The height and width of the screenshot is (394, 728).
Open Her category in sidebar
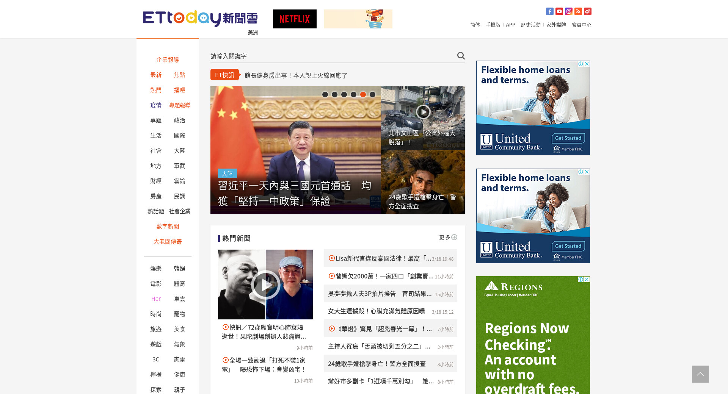click(x=156, y=299)
